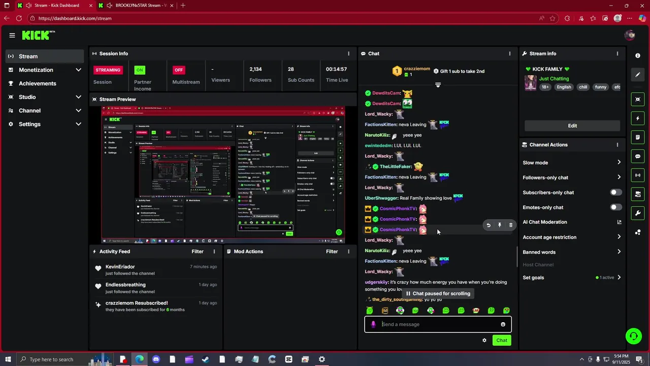Open Set goals chevron
This screenshot has width=650, height=366.
[x=619, y=278]
